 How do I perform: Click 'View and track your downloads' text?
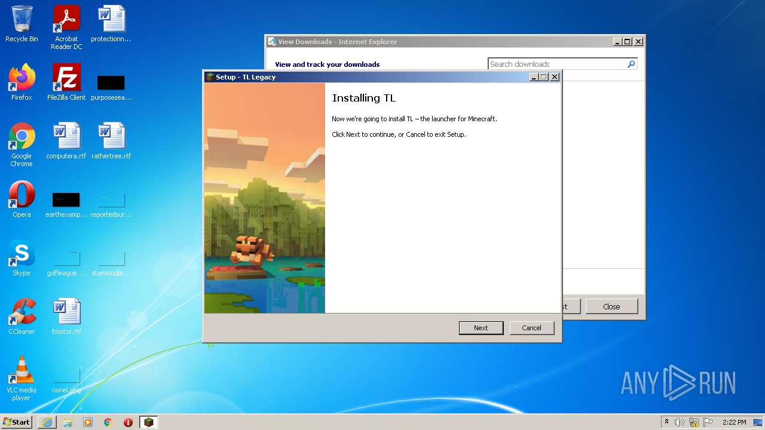pyautogui.click(x=328, y=64)
